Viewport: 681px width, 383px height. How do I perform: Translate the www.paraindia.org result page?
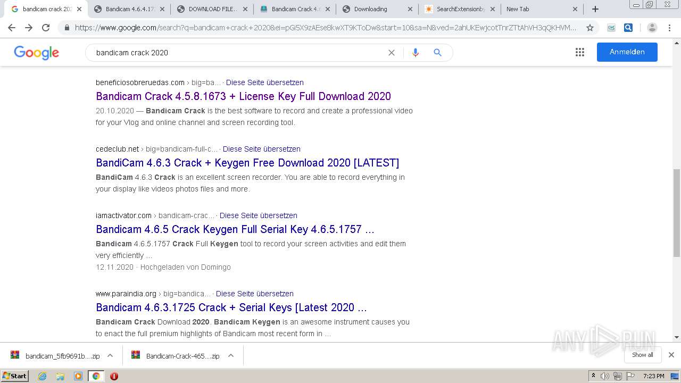point(255,294)
